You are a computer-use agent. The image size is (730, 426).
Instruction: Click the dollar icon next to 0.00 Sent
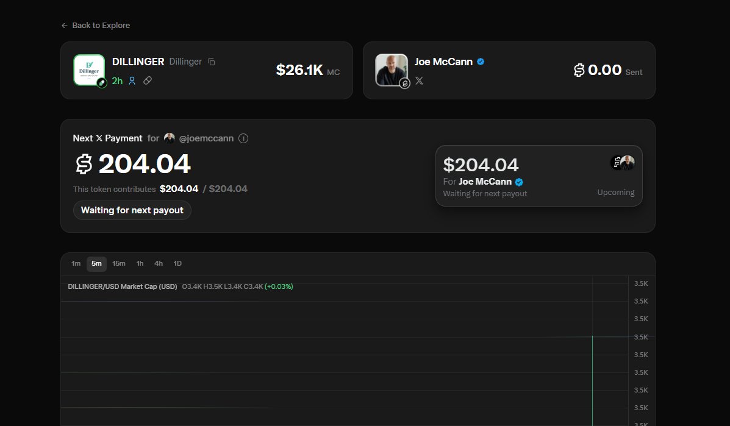579,70
